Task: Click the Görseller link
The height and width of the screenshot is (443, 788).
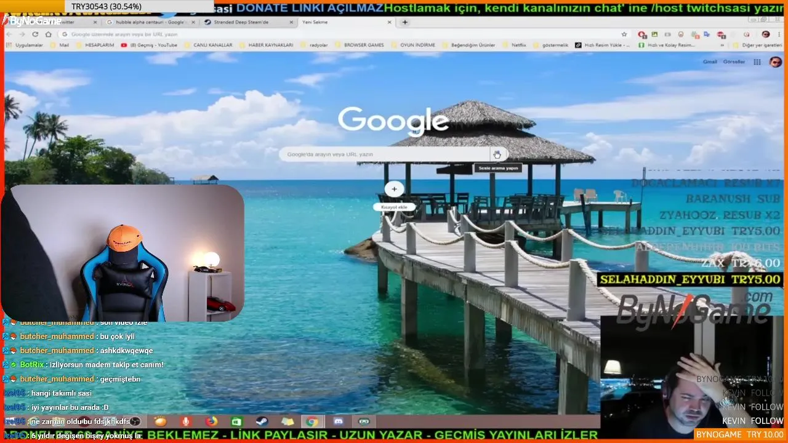Action: click(734, 62)
